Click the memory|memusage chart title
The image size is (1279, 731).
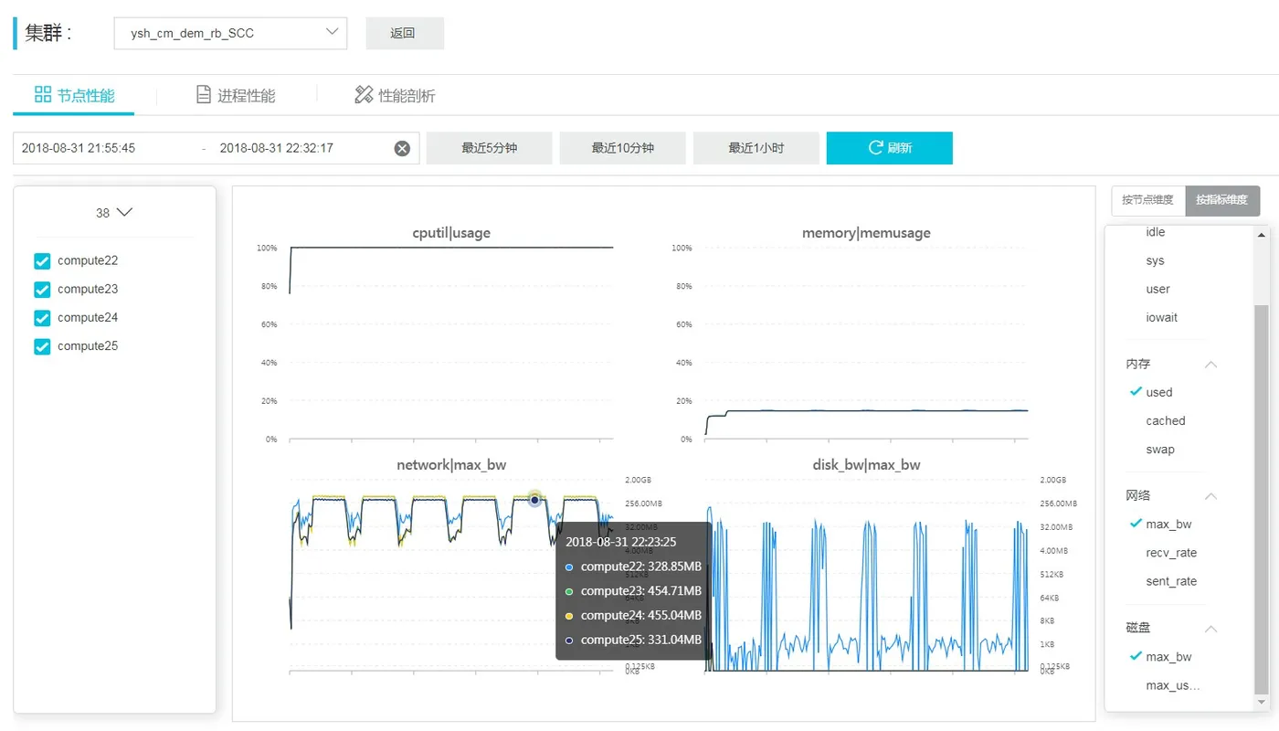866,233
